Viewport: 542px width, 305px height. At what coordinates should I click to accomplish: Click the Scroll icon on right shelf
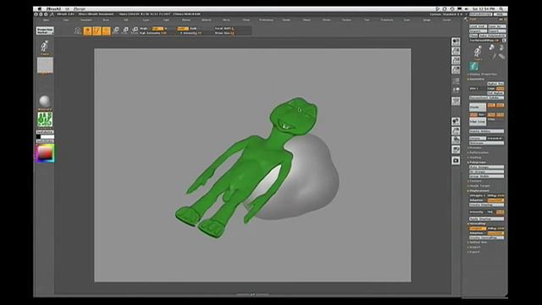point(456,42)
